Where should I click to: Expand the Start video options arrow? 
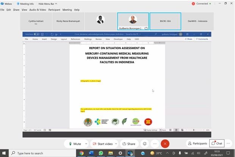tap(116, 144)
